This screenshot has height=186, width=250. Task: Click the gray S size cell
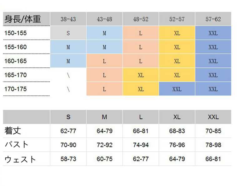(x=68, y=33)
